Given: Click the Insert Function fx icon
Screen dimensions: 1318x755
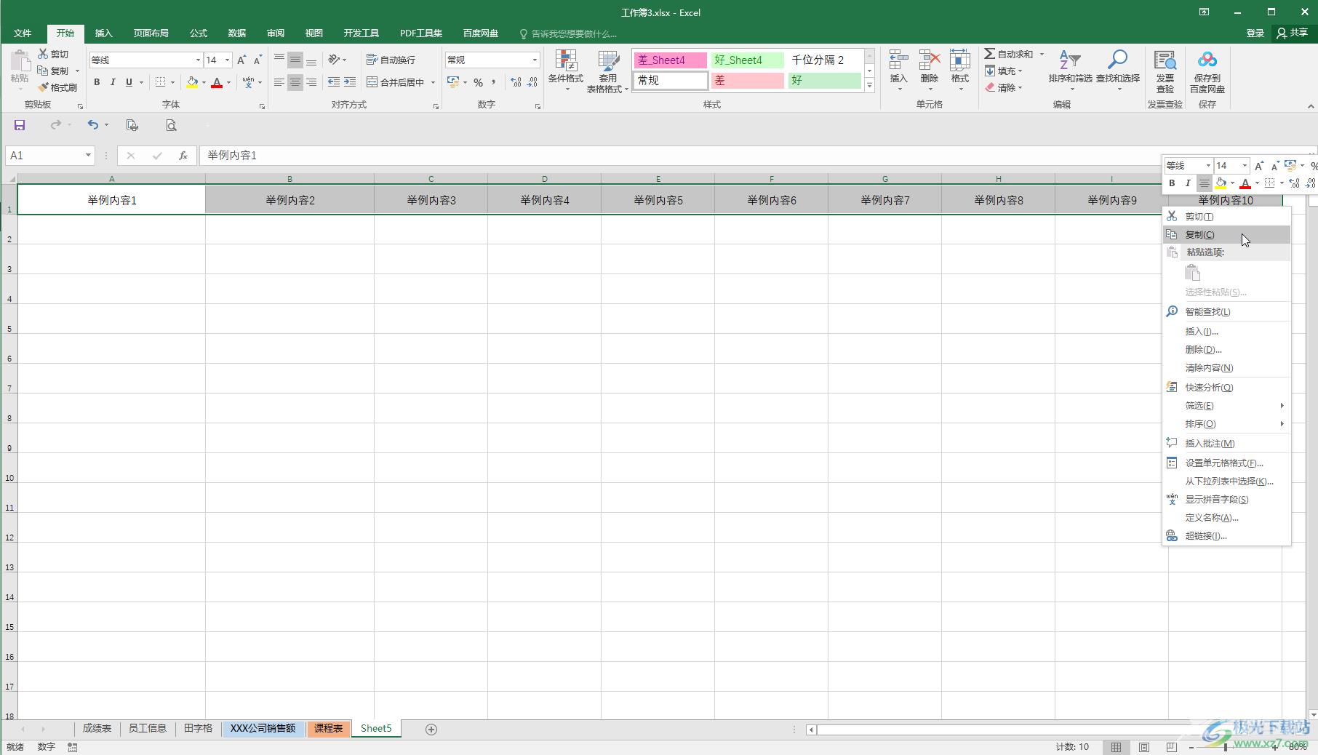Looking at the screenshot, I should pyautogui.click(x=183, y=155).
